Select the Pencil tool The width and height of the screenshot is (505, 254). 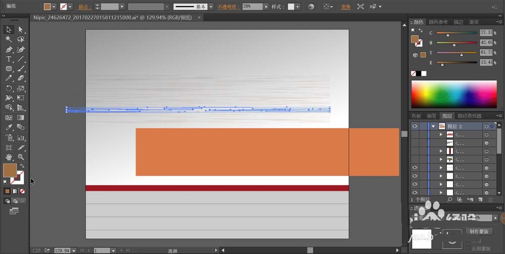[9, 78]
